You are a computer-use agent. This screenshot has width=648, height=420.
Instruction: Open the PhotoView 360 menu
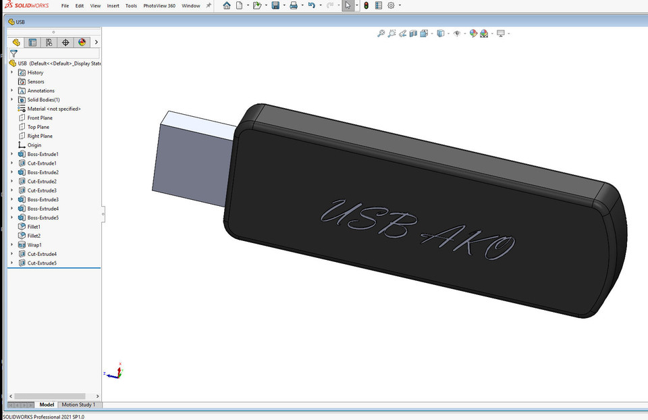pos(159,5)
